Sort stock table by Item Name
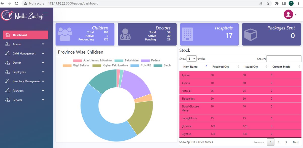 point(194,67)
